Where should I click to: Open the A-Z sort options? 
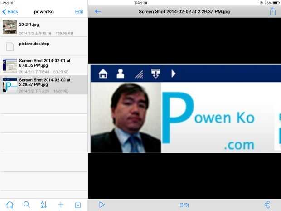44,205
